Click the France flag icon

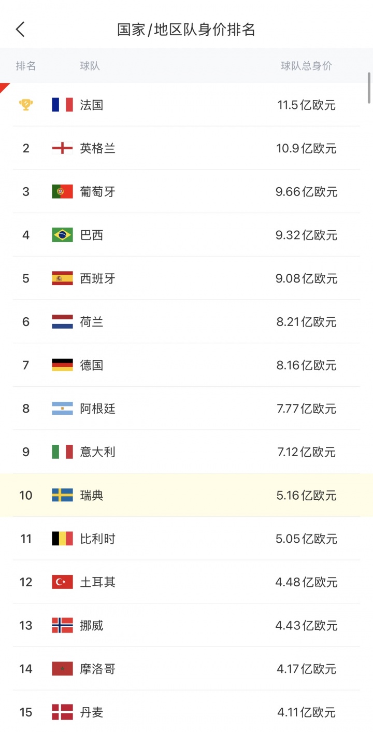(x=62, y=105)
